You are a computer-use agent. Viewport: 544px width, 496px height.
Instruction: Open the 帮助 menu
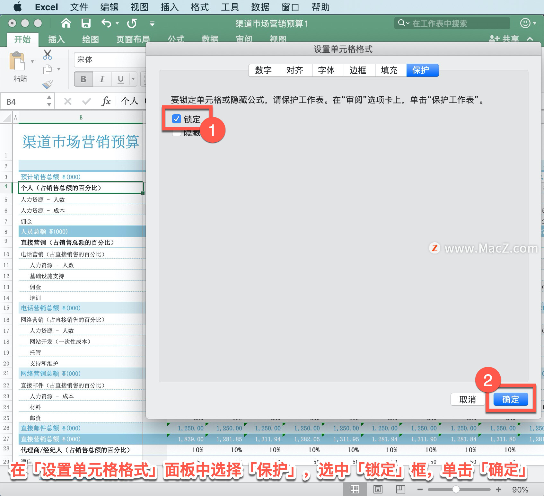(321, 7)
